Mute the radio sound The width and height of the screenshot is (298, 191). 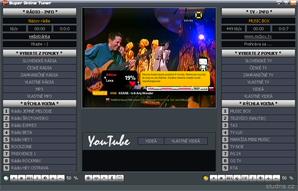pyautogui.click(x=45, y=178)
